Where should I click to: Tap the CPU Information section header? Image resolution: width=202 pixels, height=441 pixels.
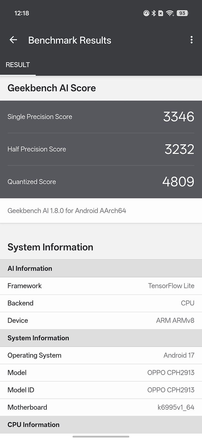click(x=101, y=425)
